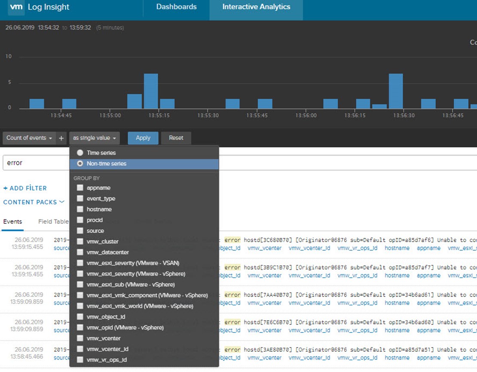
Task: Click the hostname link in 13:58:45.466 event
Action: click(397, 358)
